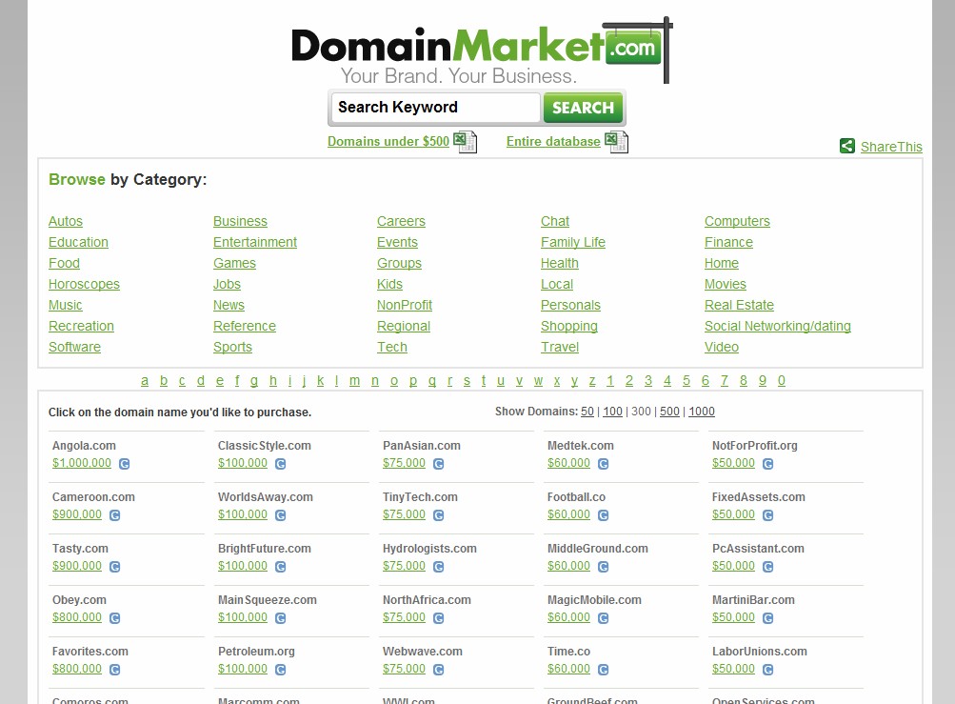Click into the Search Keyword field
Screen dimensions: 955x704
click(x=435, y=108)
